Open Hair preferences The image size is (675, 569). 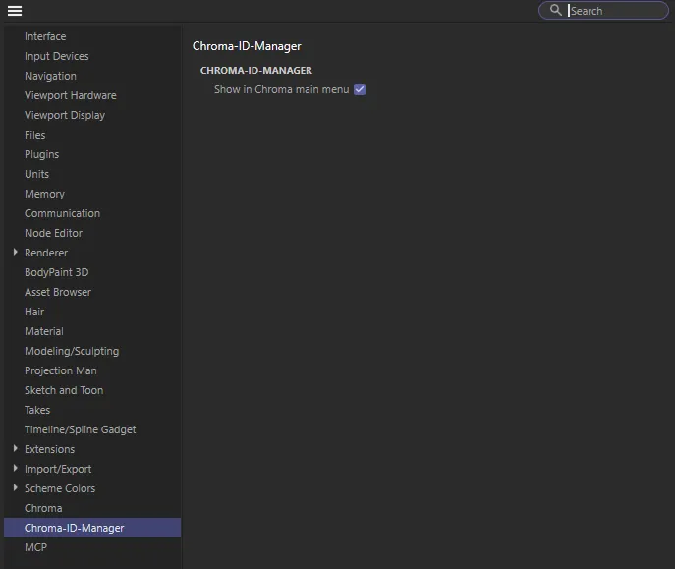coord(34,312)
